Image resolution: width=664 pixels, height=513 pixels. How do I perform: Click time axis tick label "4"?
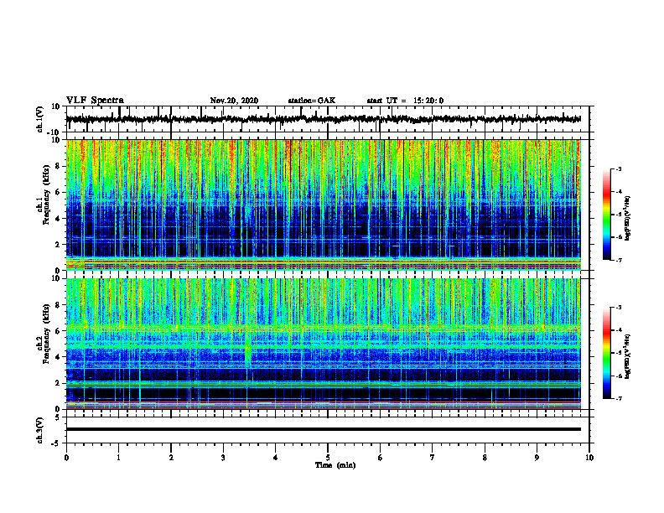[x=276, y=458]
